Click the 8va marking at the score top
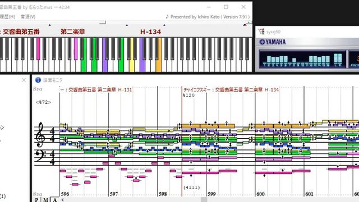 pos(38,89)
